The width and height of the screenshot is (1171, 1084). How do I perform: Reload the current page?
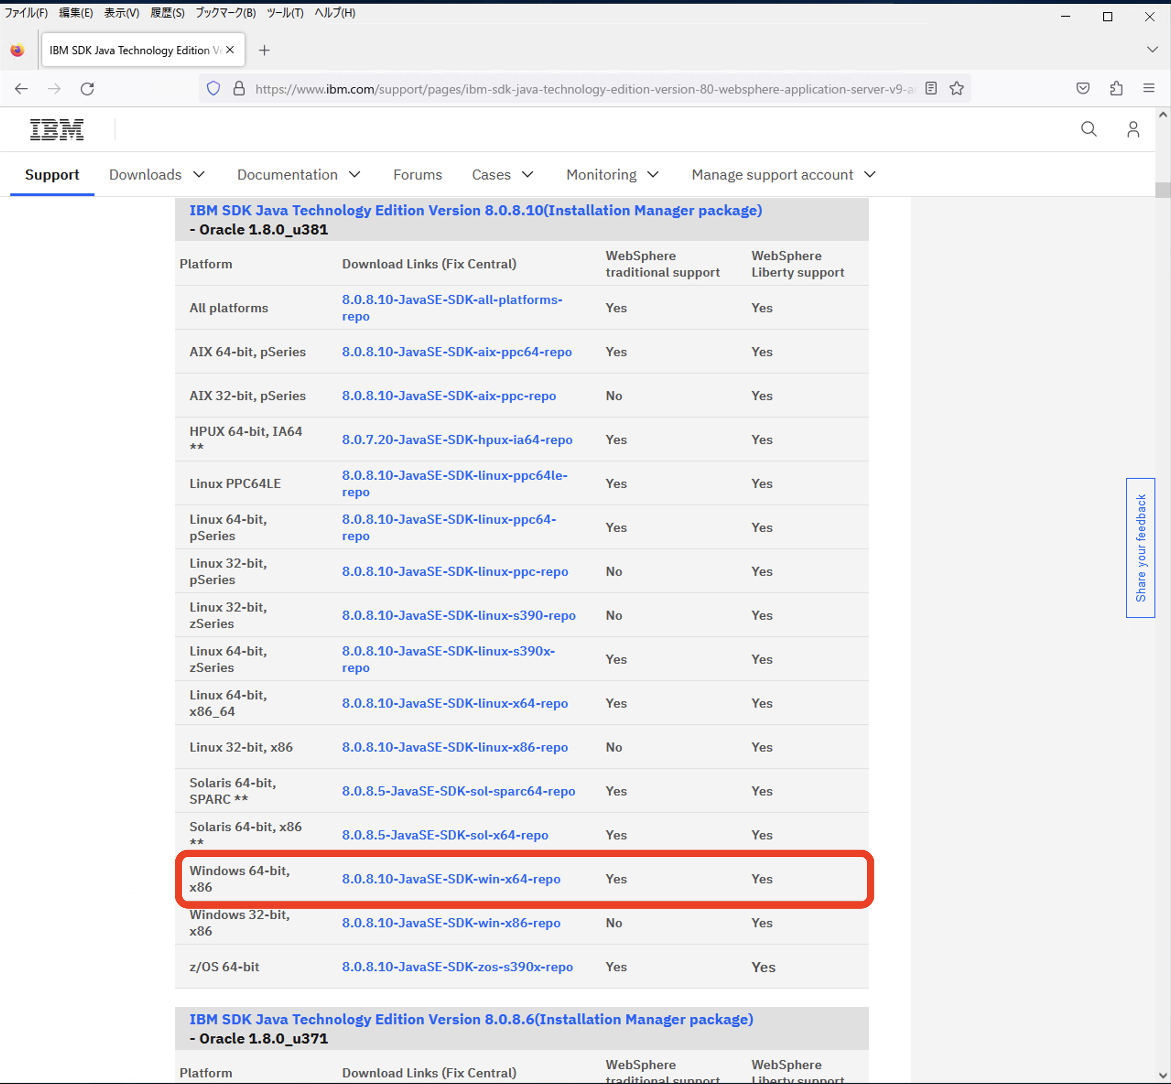tap(87, 88)
